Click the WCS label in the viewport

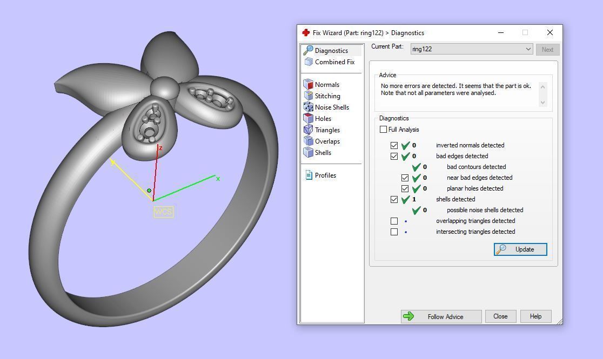click(163, 212)
